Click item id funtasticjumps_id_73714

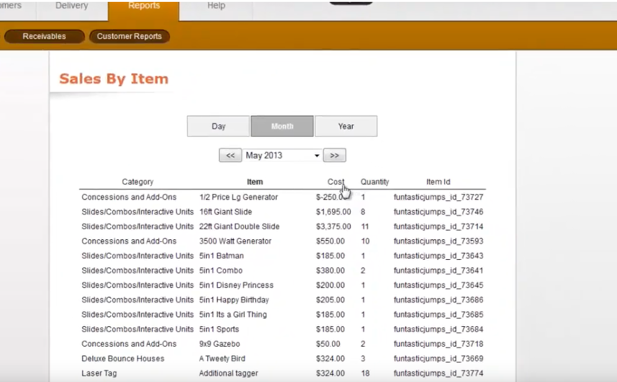[438, 226]
